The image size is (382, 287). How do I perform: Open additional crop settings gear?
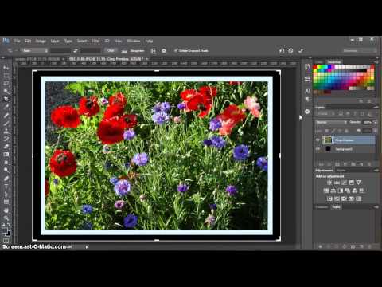tap(164, 51)
